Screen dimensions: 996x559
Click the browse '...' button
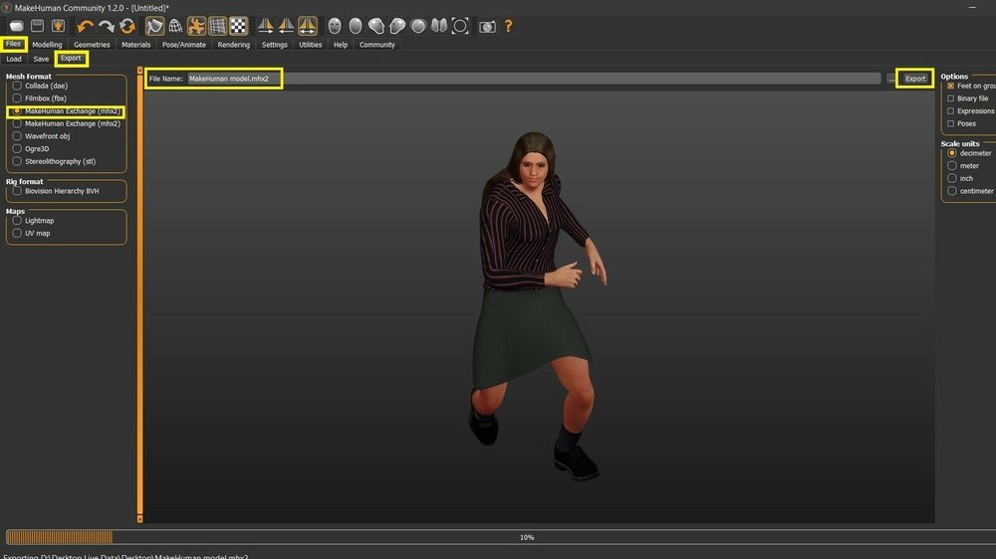point(890,79)
